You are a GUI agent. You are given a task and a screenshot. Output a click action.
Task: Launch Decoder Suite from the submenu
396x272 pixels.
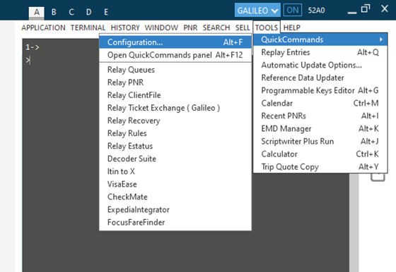coord(132,159)
